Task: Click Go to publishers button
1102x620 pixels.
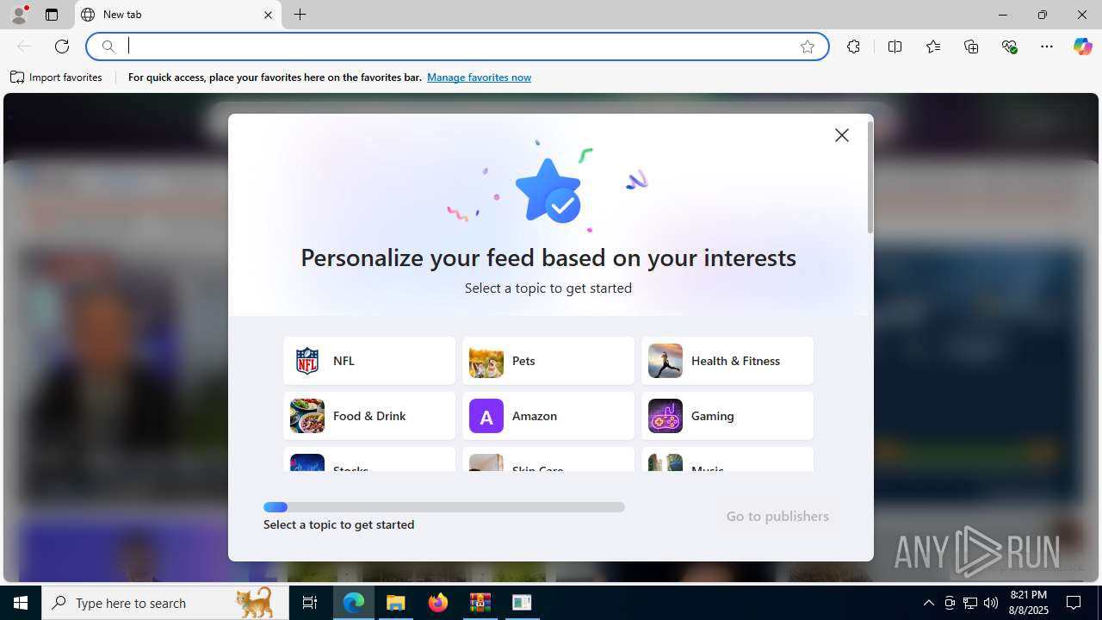Action: click(777, 516)
